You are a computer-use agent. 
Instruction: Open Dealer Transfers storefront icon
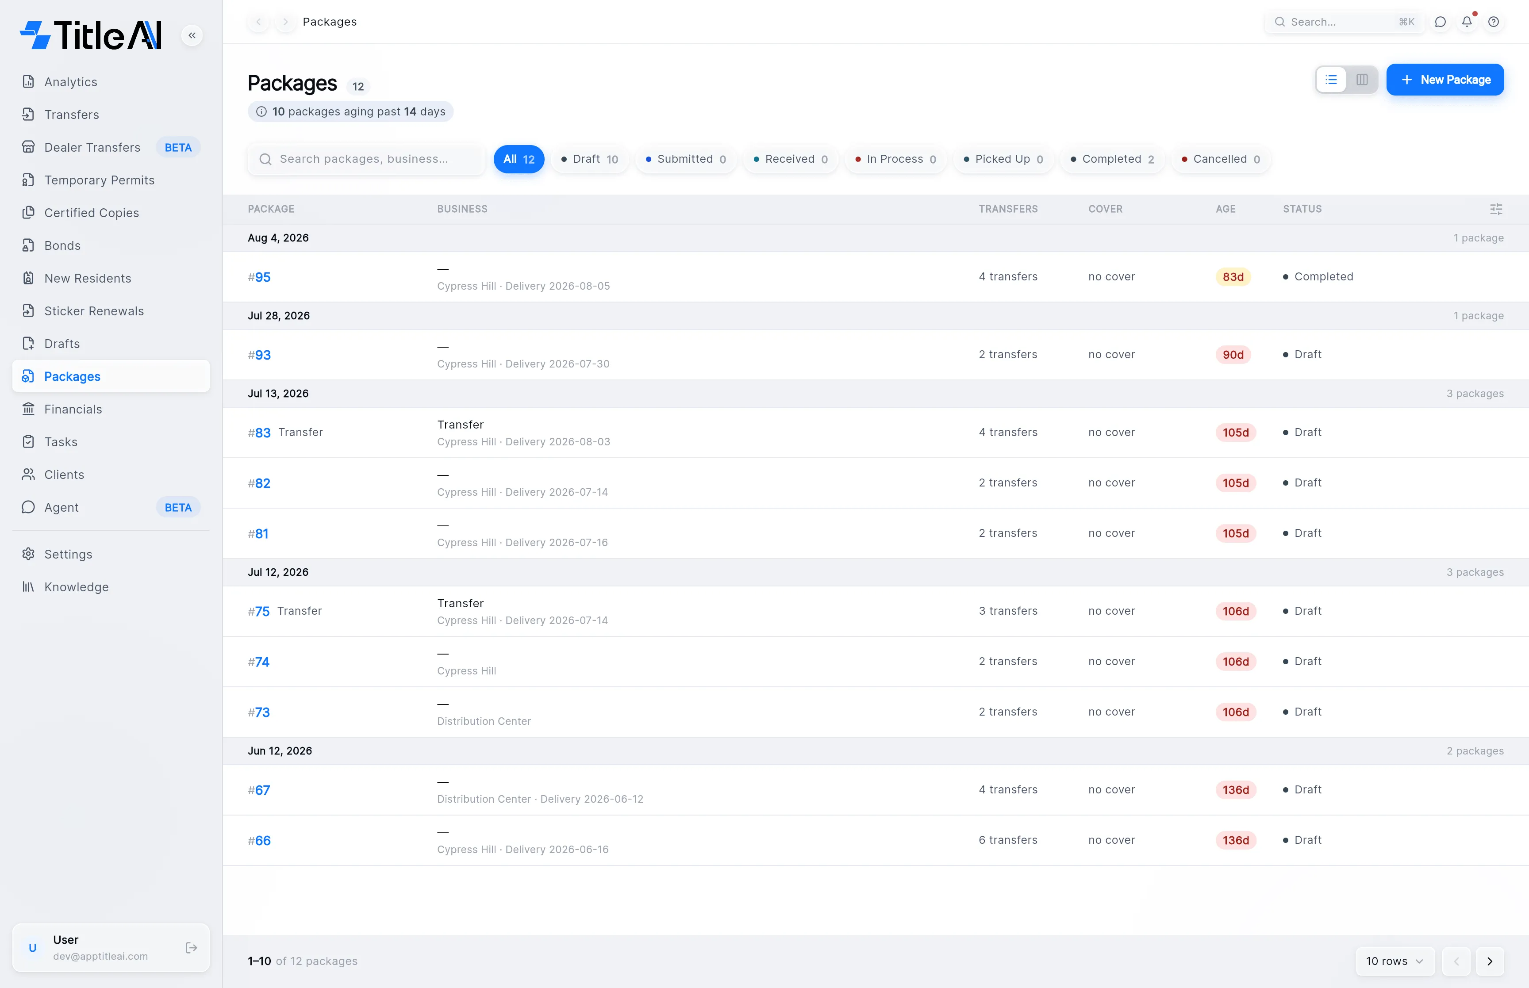click(28, 147)
